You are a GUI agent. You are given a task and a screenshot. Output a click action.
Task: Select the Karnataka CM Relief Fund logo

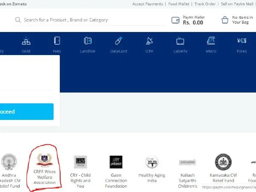[223, 162]
